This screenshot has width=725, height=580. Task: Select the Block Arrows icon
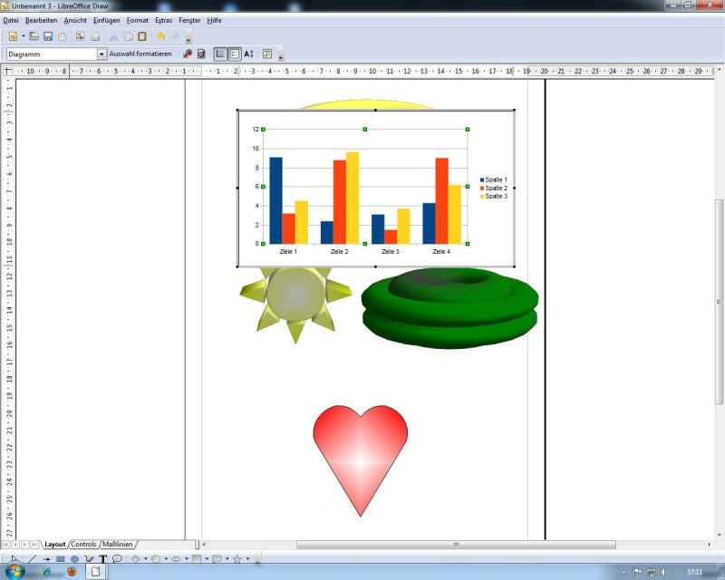(176, 559)
